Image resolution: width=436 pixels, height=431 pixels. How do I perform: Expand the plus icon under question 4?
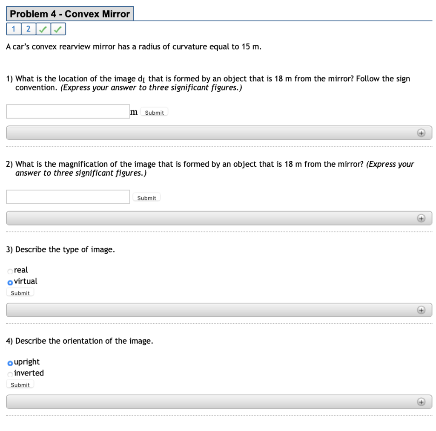tap(421, 402)
